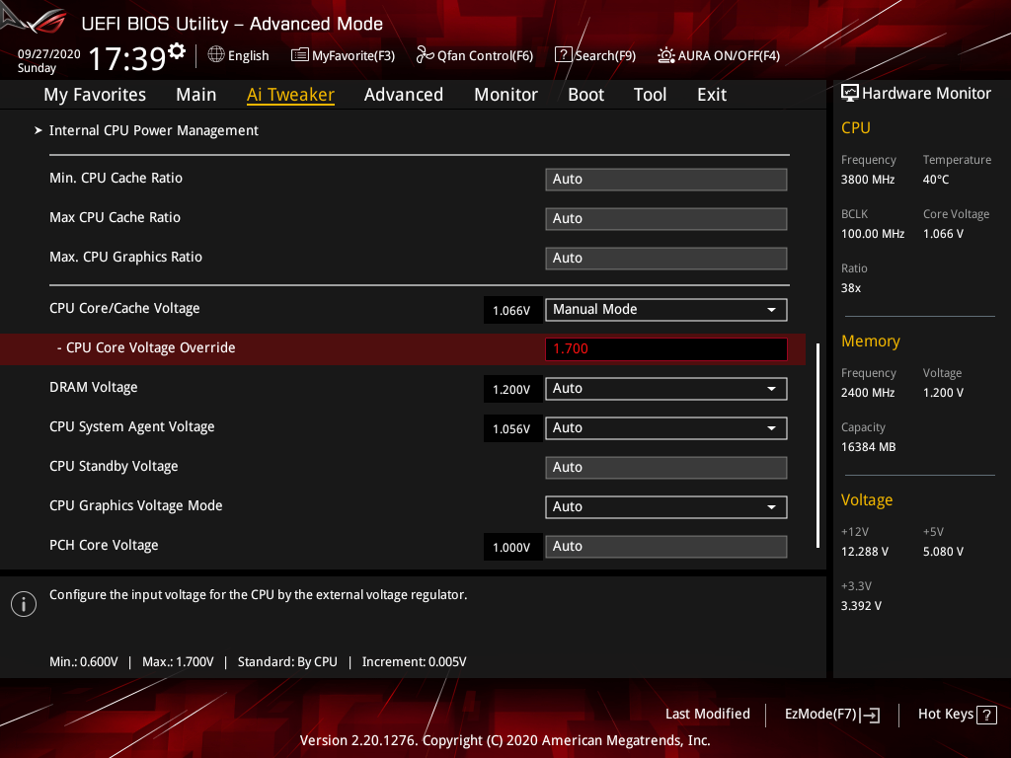Screen dimensions: 1011x758
Task: Click PCH Core Voltage Auto field
Action: pyautogui.click(x=666, y=547)
